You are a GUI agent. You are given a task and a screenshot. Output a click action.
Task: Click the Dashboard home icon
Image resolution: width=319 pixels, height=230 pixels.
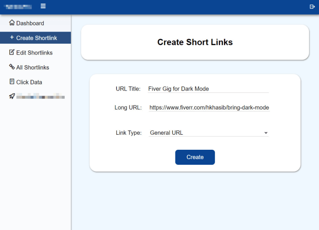(x=12, y=23)
